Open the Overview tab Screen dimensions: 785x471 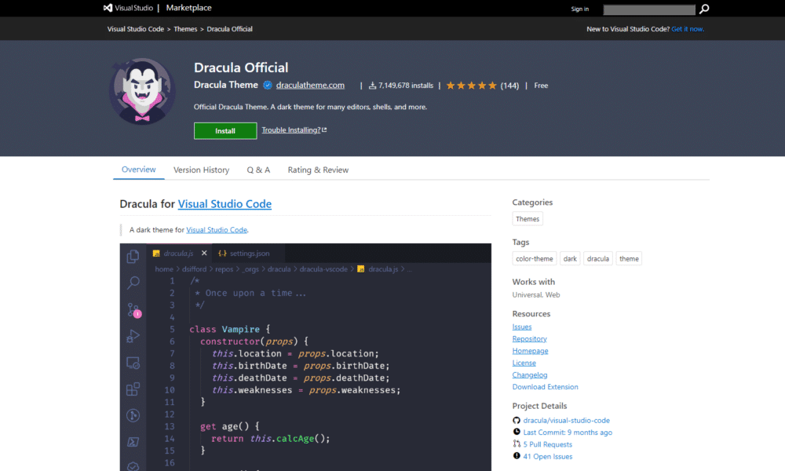click(x=139, y=170)
